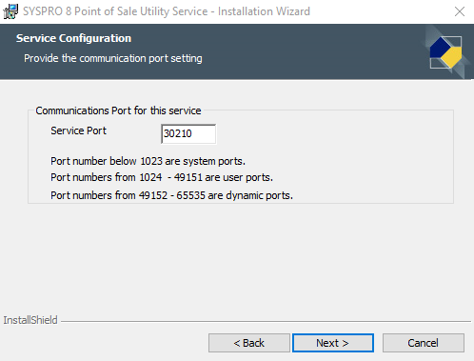This screenshot has height=361, width=474.
Task: Click the SYSPRO 8 window title text
Action: 167,11
